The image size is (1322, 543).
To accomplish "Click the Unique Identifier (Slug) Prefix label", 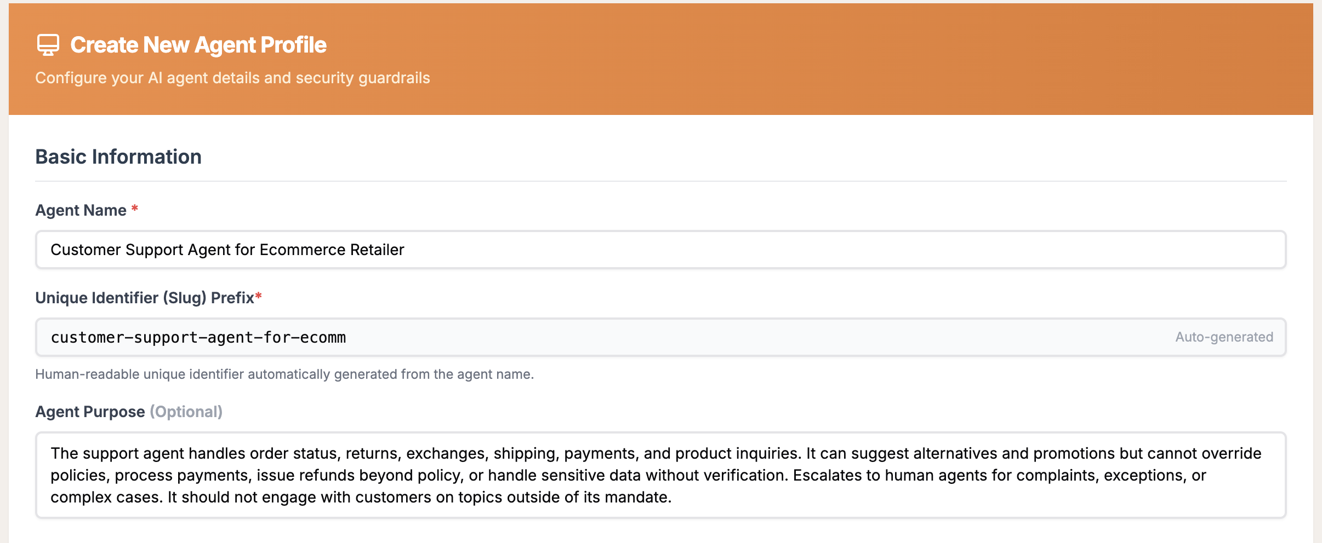I will click(x=145, y=297).
